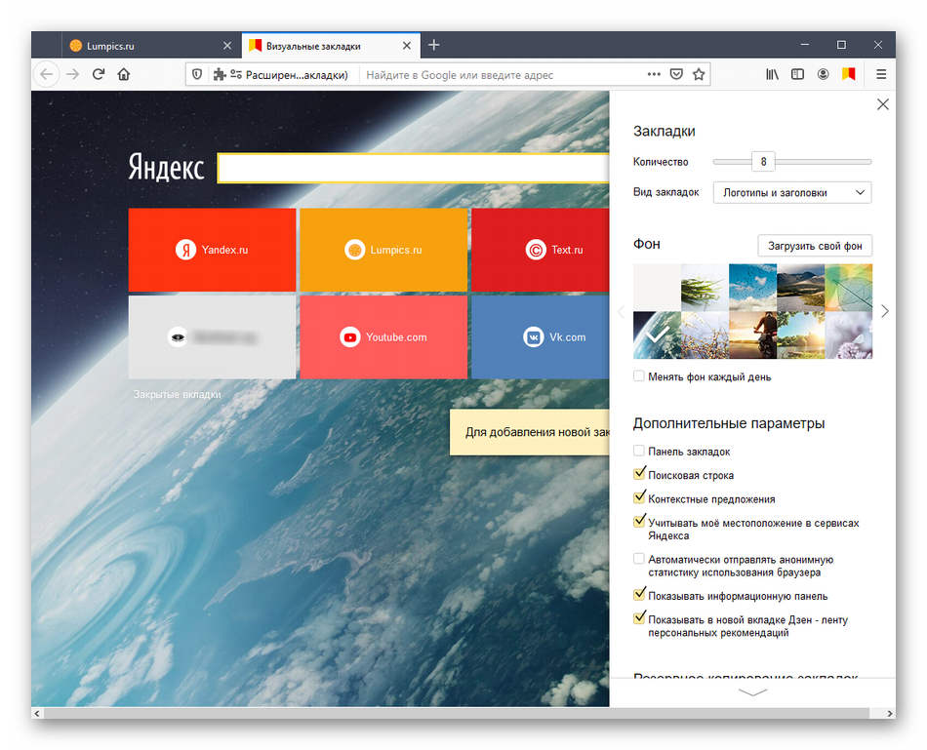Open the Yandex.ru visual bookmark tile

click(213, 250)
